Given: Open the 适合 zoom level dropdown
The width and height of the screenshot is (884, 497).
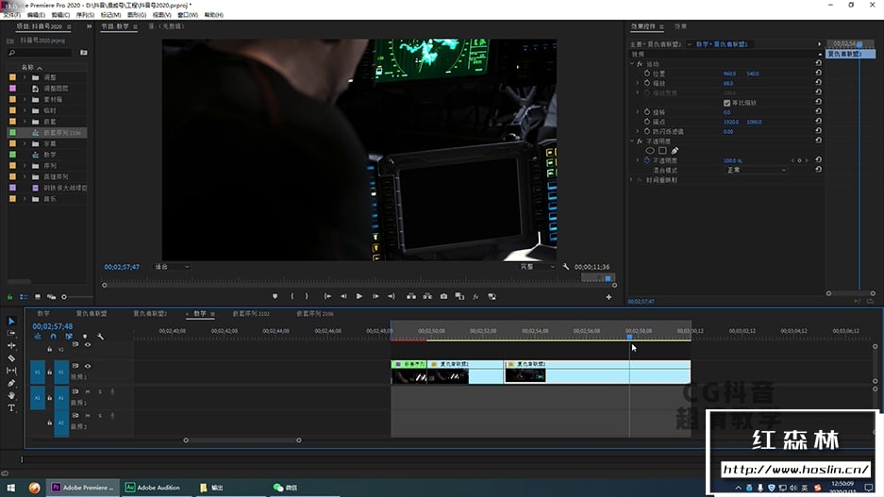Looking at the screenshot, I should [x=172, y=267].
